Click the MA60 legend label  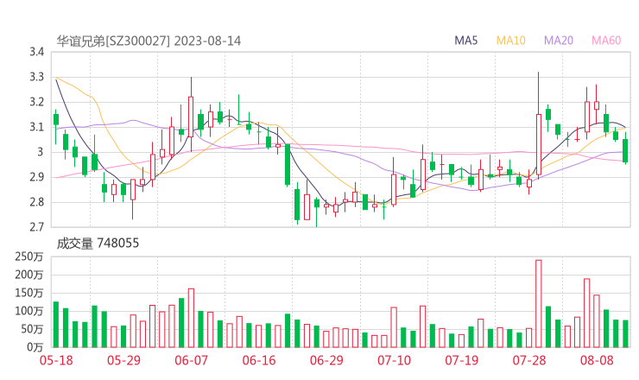click(x=606, y=41)
